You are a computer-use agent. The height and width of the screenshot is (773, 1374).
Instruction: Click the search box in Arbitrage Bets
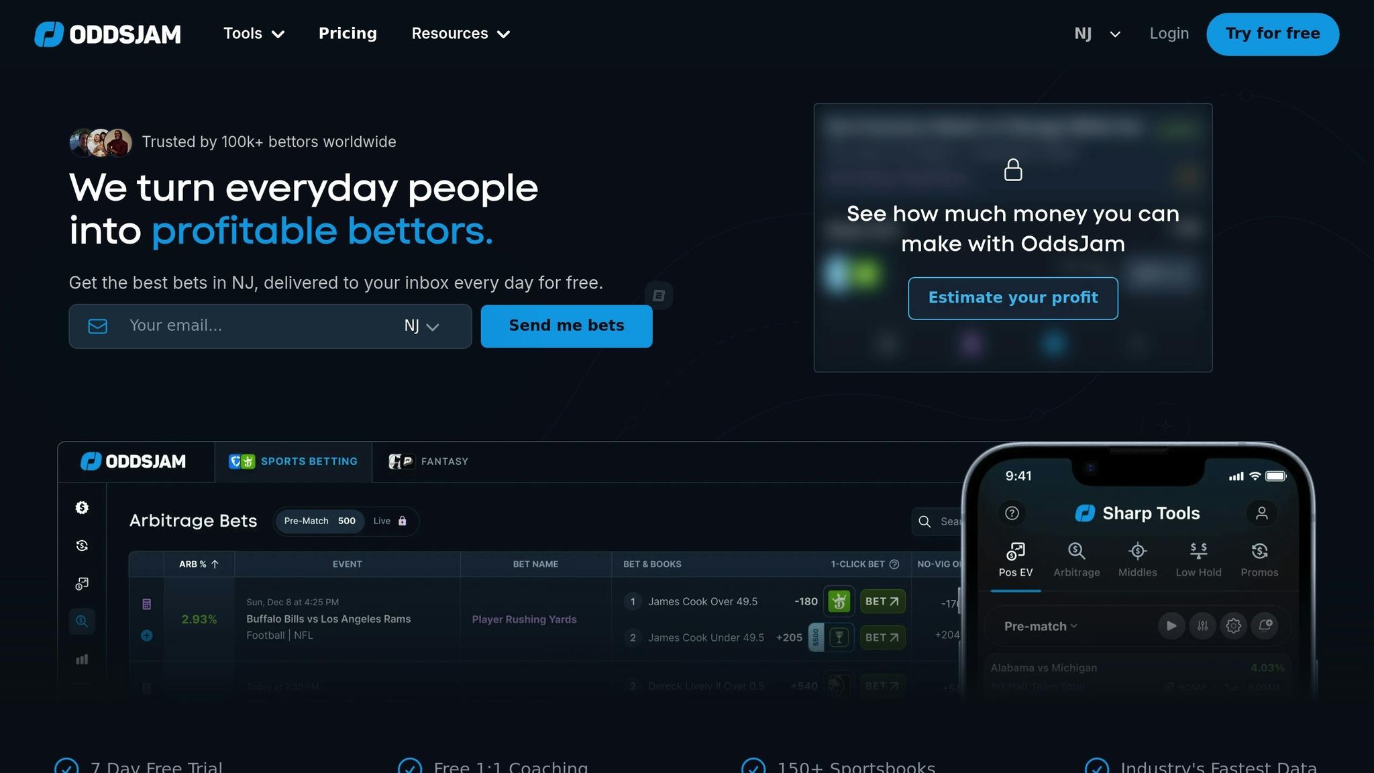(x=938, y=521)
